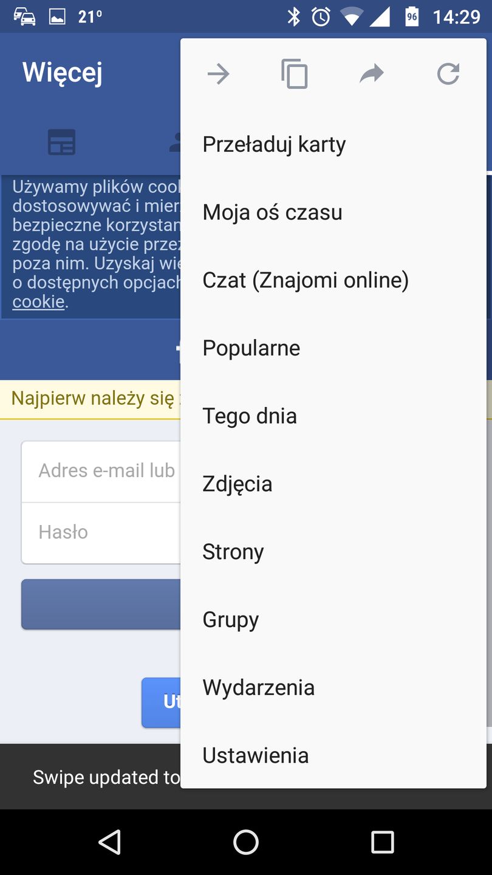Navigate forward using the arrow icon
Viewport: 492px width, 875px height.
click(x=218, y=74)
